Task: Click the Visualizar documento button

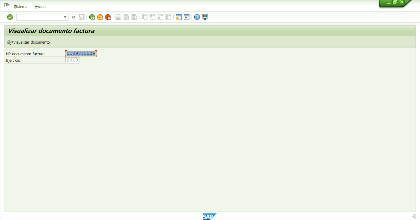Action: [28, 42]
